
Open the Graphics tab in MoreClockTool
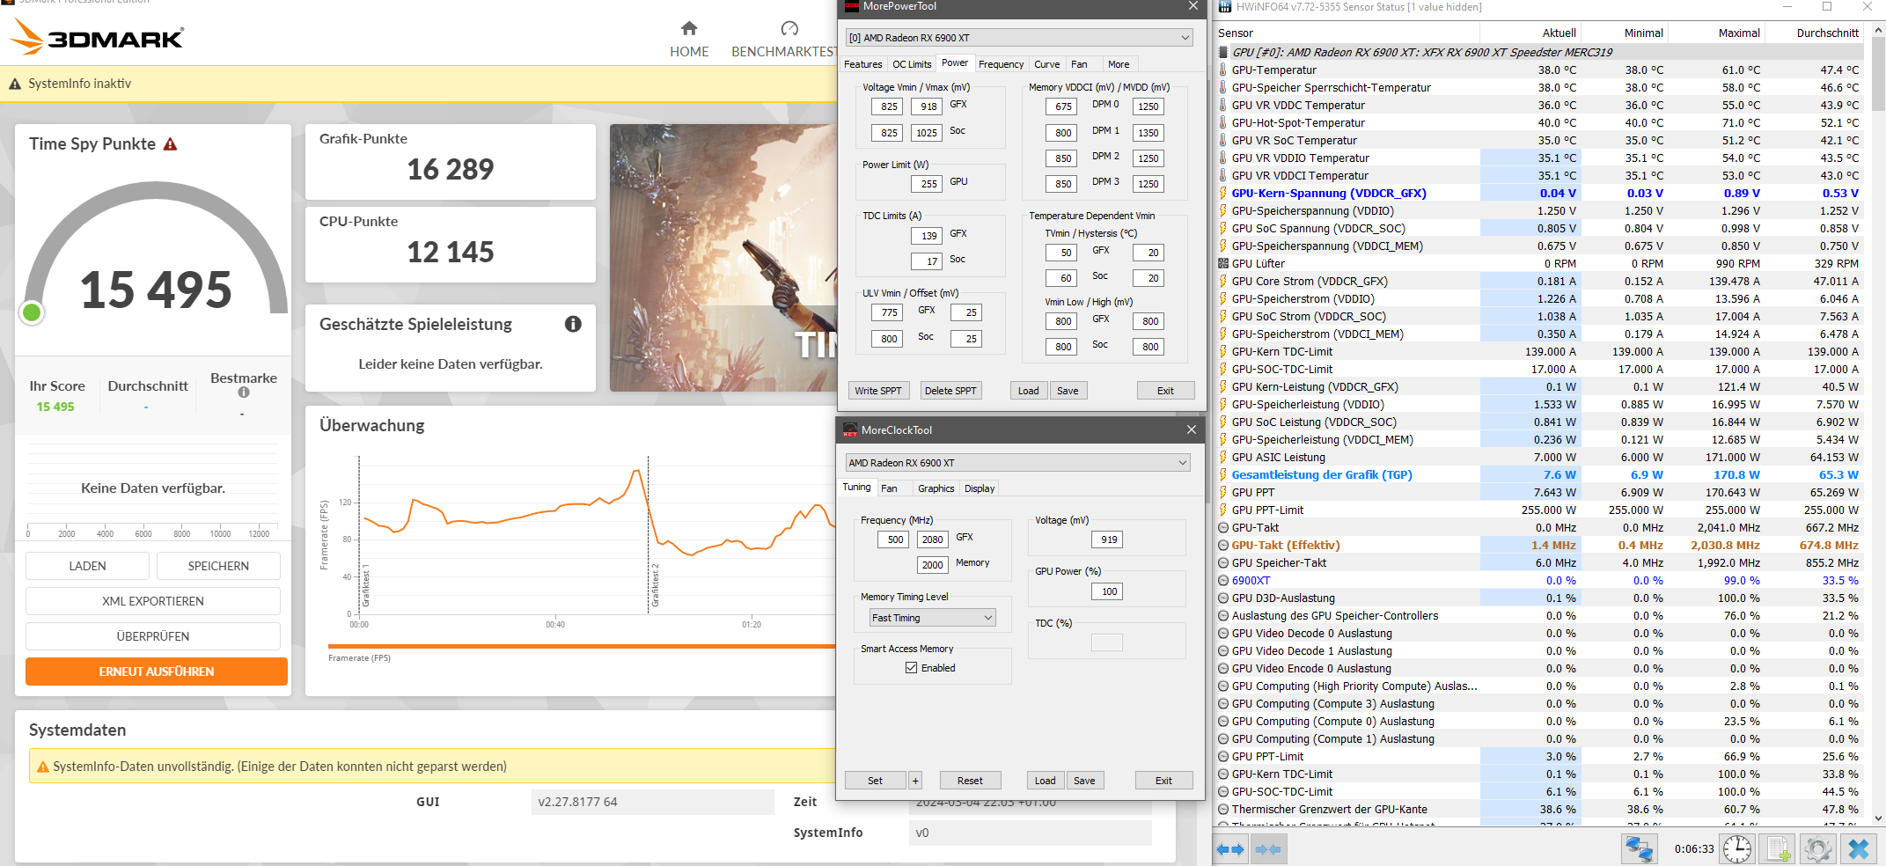936,488
